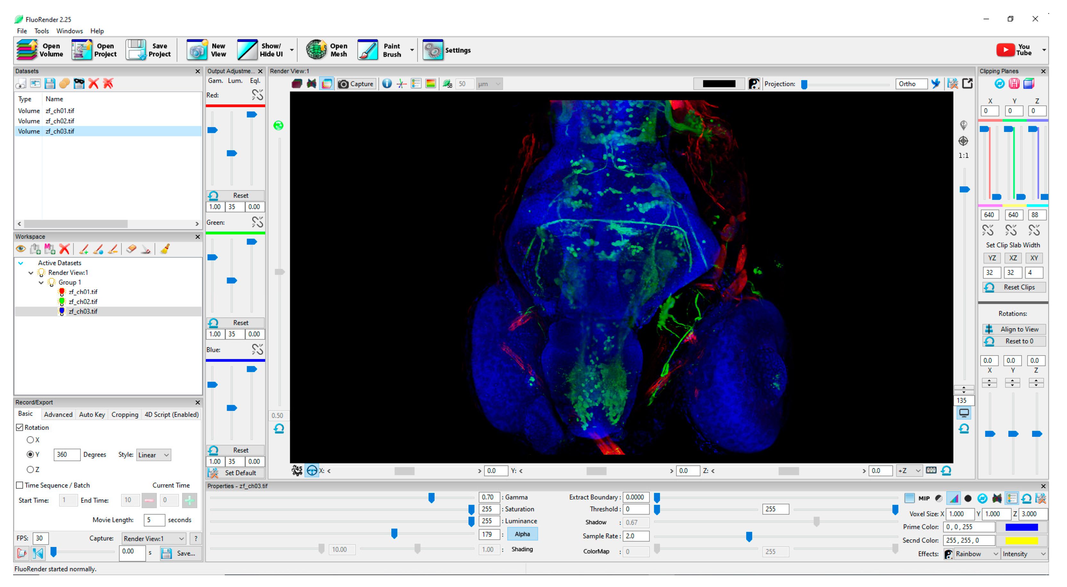Select the Paint Brush tool
The width and height of the screenshot is (1067, 587).
coord(368,50)
